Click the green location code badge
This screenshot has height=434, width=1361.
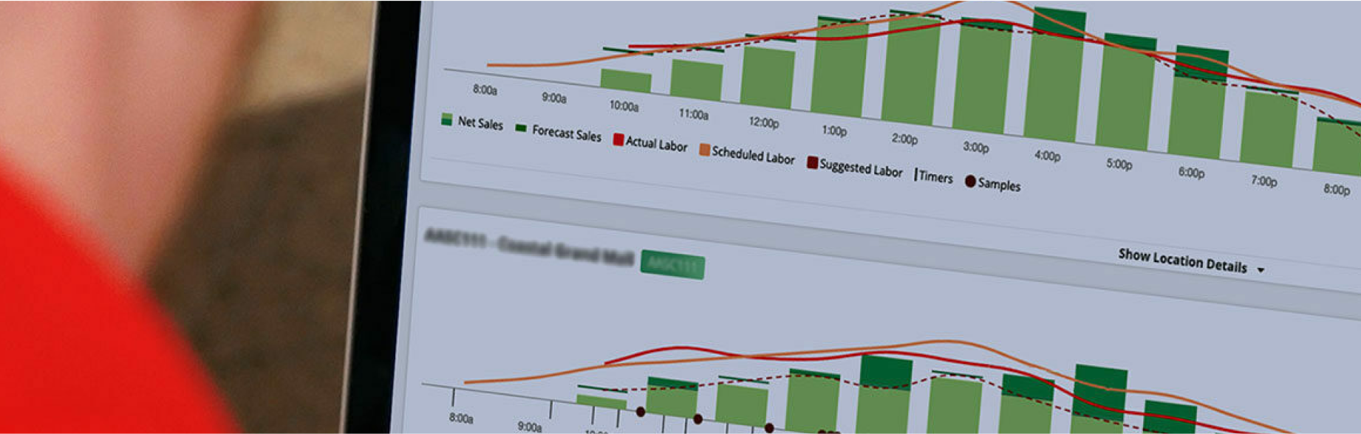[x=672, y=264]
